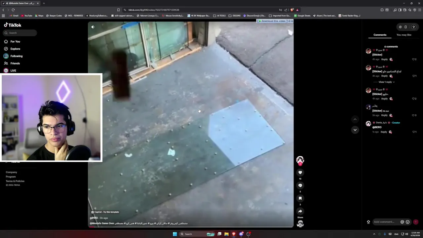This screenshot has height=238, width=423.
Task: Open the emoji picker in comment box
Action: point(407,222)
